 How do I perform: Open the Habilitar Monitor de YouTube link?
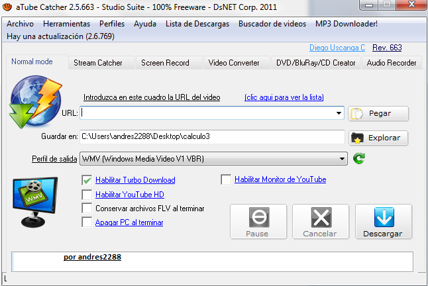[x=280, y=179]
